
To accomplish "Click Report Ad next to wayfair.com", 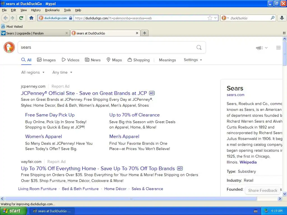I will pyautogui.click(x=56, y=162).
